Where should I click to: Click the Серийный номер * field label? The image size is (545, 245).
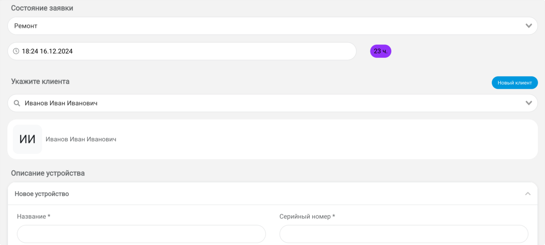point(307,217)
